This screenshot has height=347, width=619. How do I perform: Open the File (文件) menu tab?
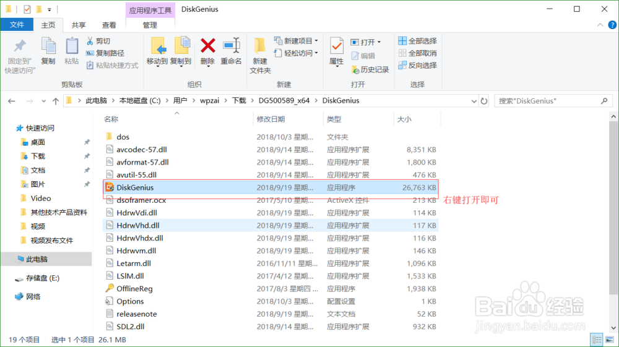pos(17,25)
